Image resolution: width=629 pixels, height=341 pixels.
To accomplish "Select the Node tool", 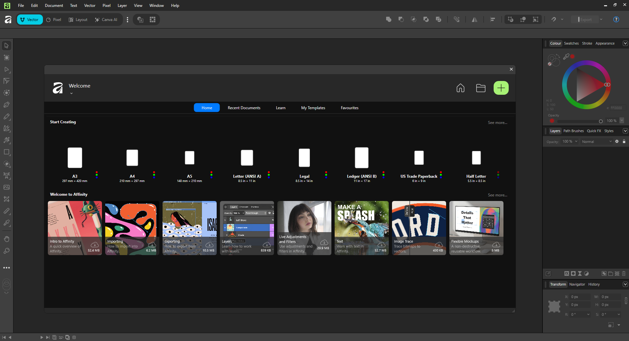I will pyautogui.click(x=7, y=70).
